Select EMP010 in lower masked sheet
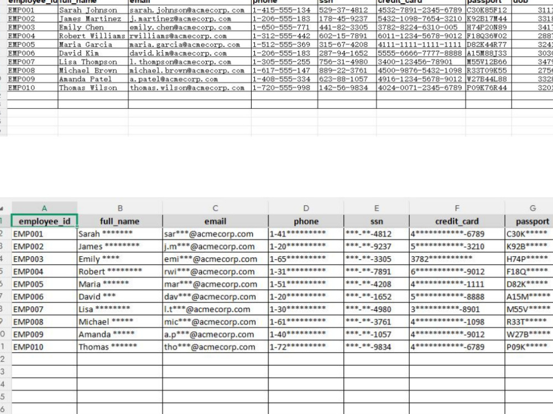The image size is (553, 414). (x=44, y=347)
